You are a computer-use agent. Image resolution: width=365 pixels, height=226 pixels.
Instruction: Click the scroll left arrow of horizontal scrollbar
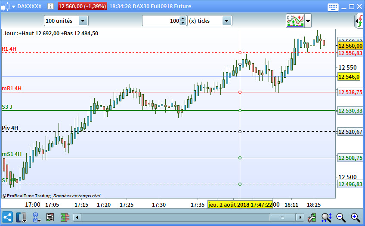pyautogui.click(x=77, y=218)
